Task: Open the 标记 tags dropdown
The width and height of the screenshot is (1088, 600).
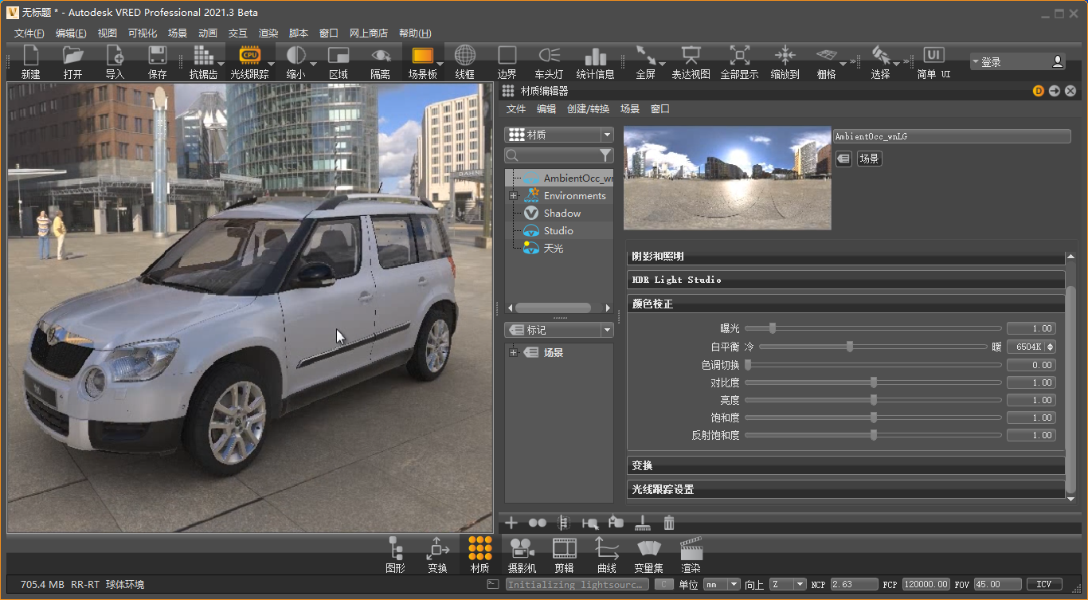Action: tap(559, 330)
